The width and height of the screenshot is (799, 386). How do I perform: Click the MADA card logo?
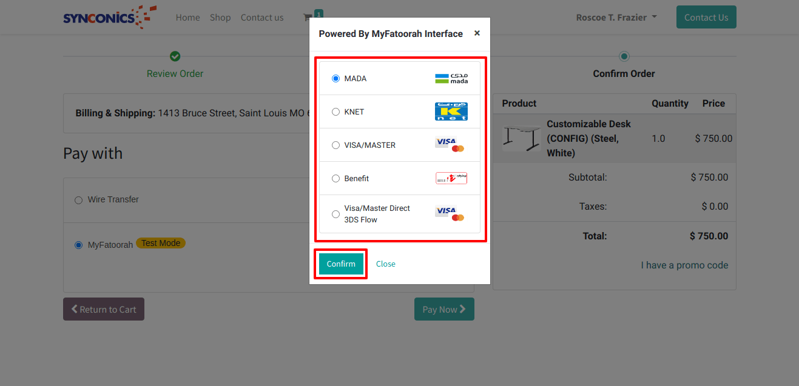[x=451, y=79]
